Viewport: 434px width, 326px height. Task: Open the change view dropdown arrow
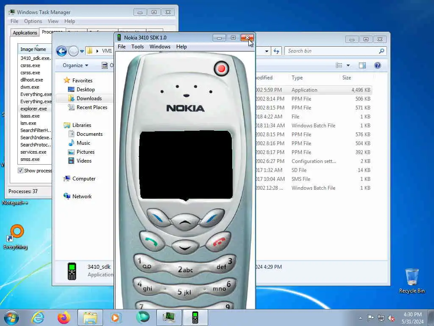pos(348,65)
